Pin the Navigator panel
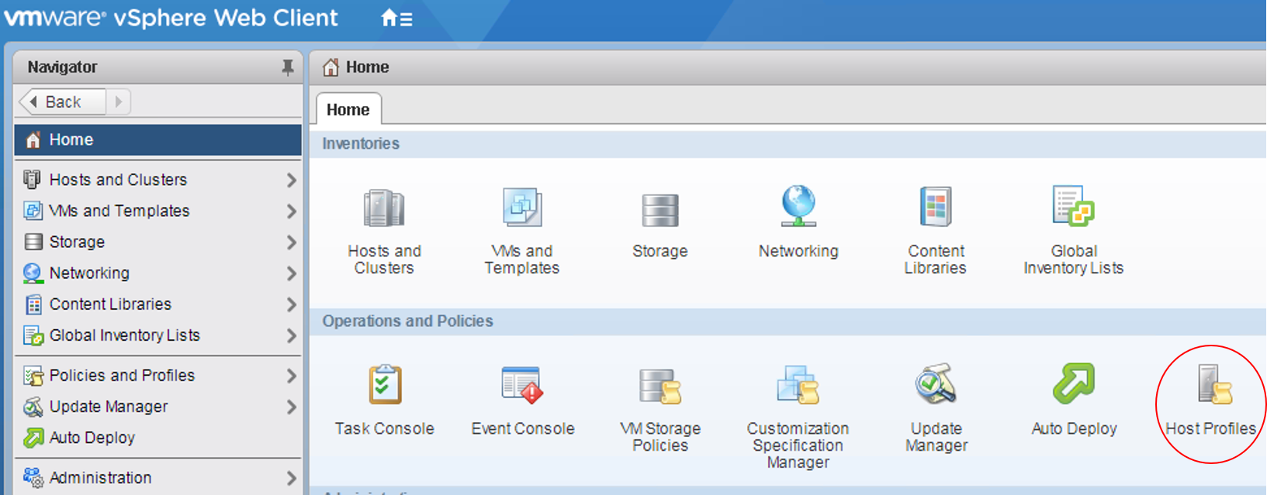Viewport: 1267px width, 495px height. tap(288, 67)
